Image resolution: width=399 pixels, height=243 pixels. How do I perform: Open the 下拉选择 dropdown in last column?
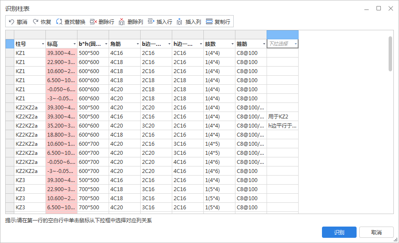pyautogui.click(x=296, y=44)
